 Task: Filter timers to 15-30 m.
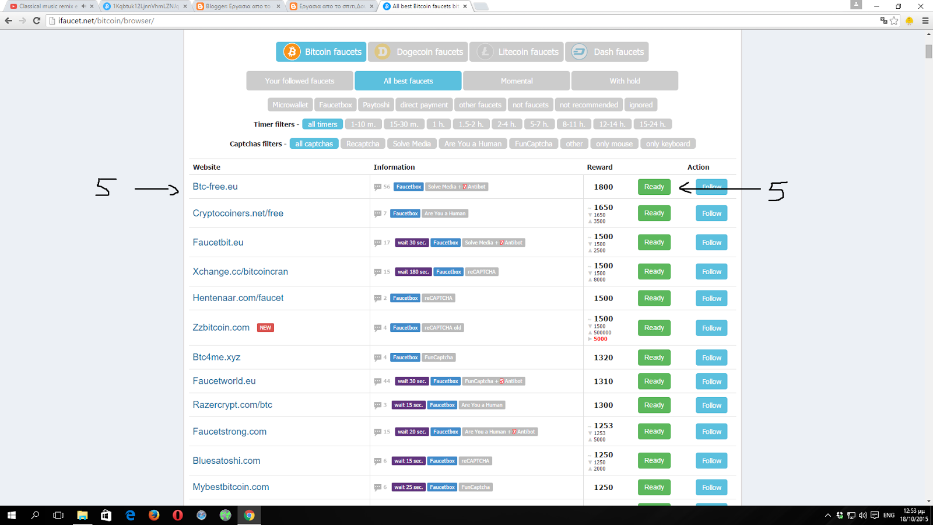[404, 124]
